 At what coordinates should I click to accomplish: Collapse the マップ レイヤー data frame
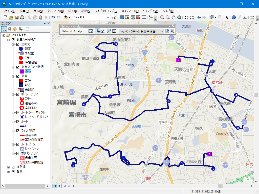tap(4, 35)
